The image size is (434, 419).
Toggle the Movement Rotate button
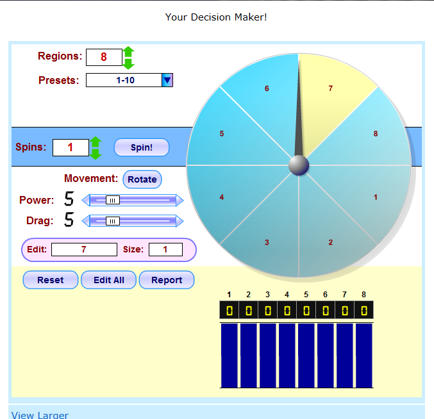click(142, 179)
